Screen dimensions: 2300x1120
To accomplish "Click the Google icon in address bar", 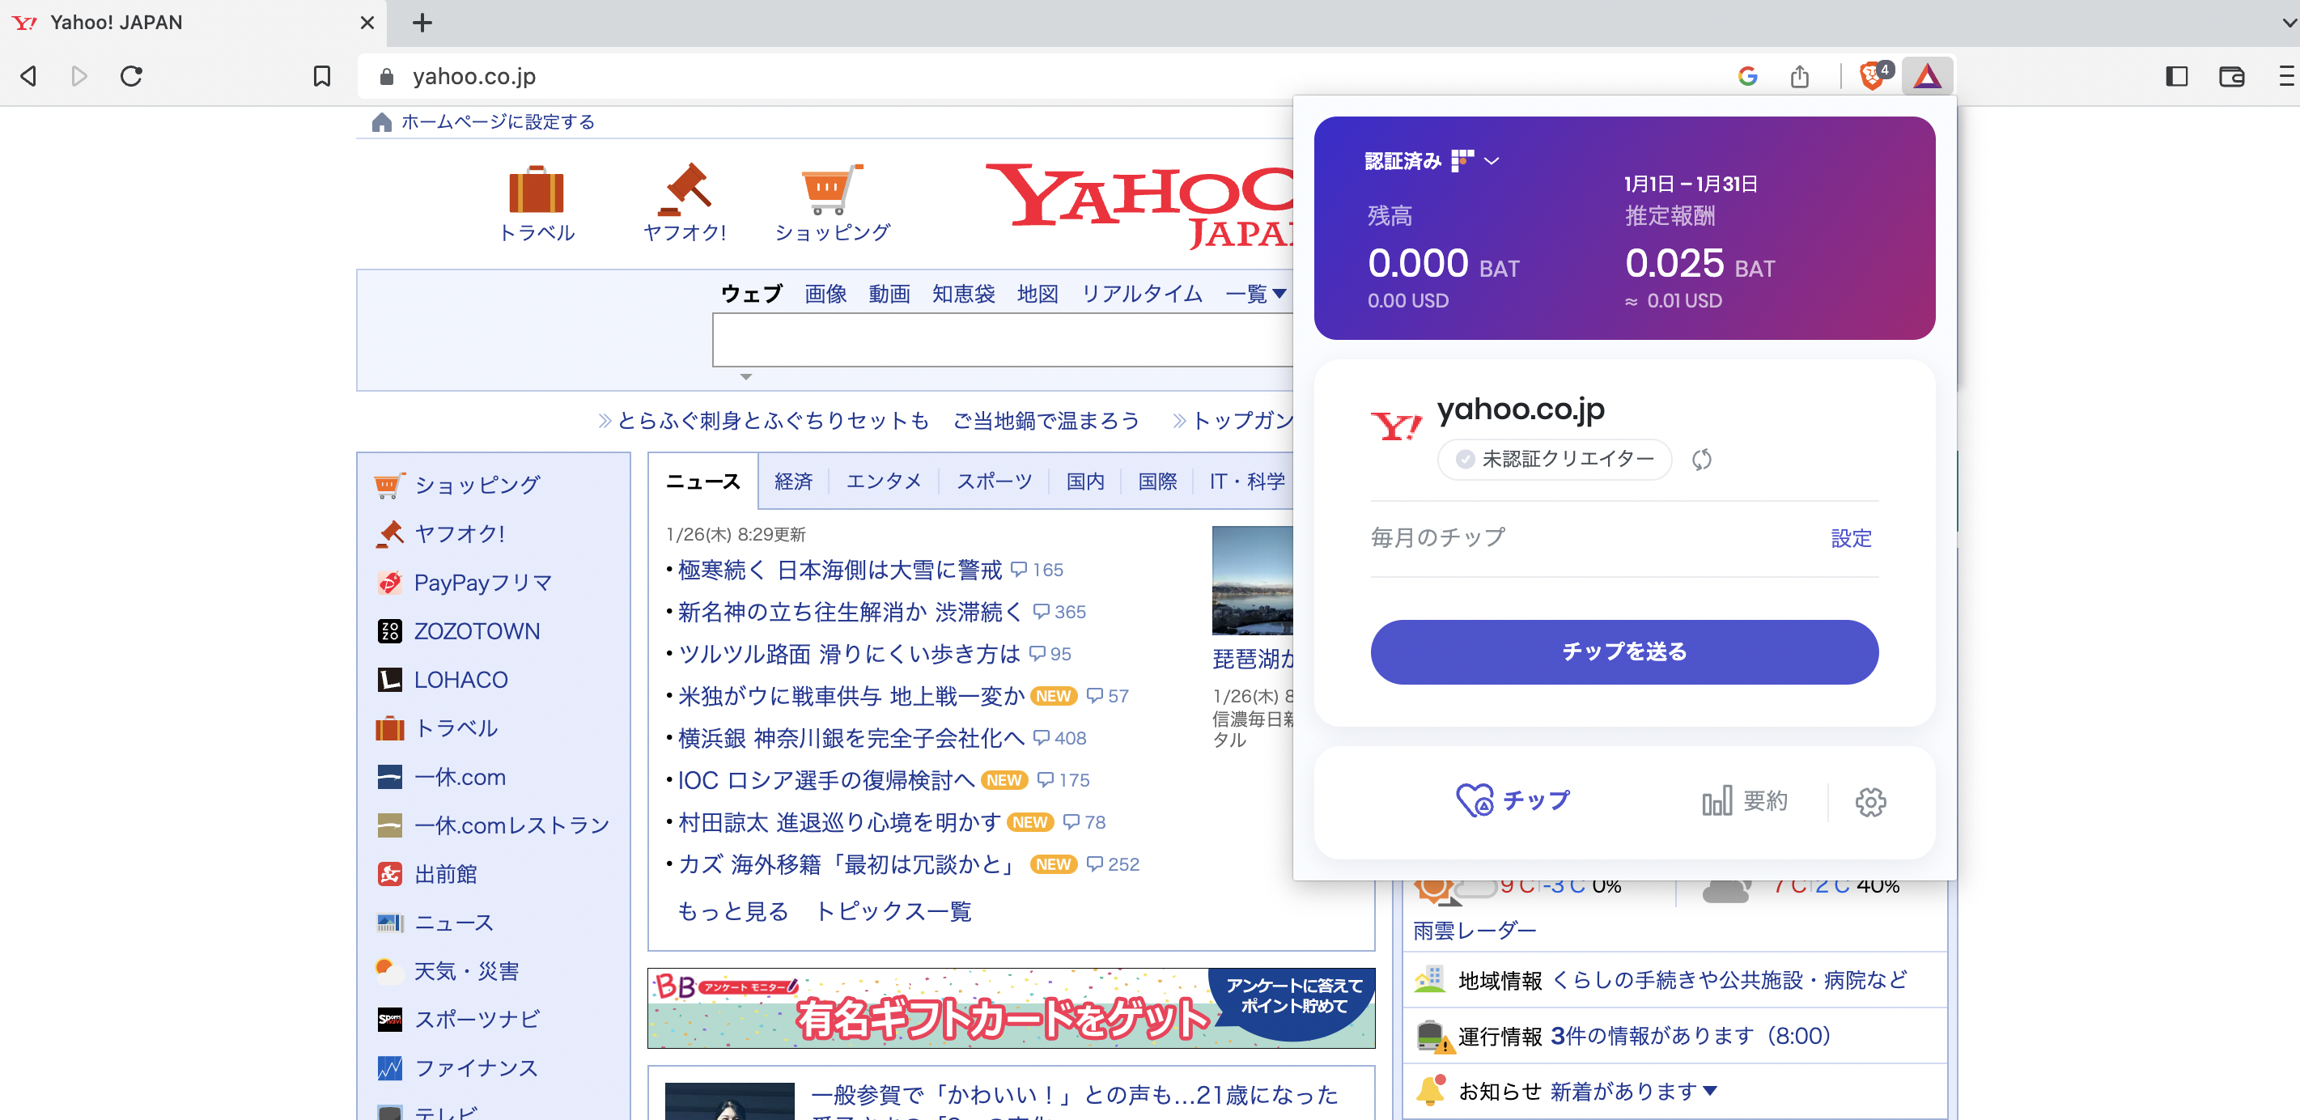I will (1747, 77).
